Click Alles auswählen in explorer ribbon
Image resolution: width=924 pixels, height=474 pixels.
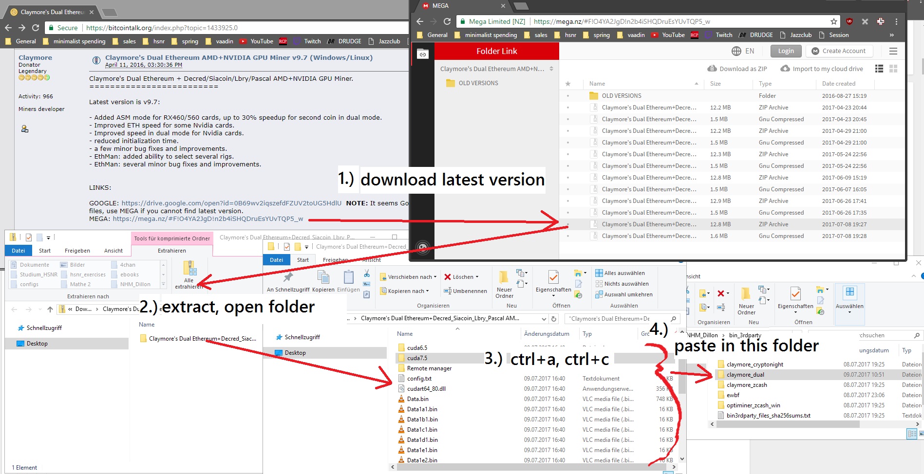coord(620,273)
